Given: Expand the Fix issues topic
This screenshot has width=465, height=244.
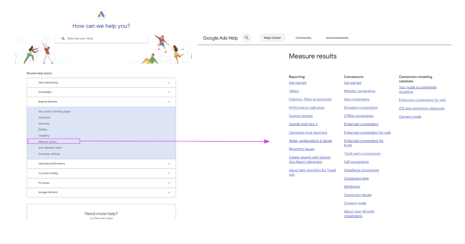Looking at the screenshot, I should coord(101,183).
